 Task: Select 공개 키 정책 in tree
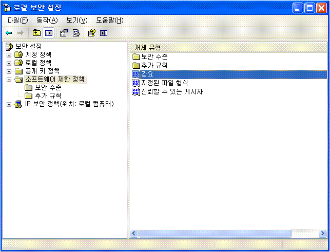(x=42, y=71)
